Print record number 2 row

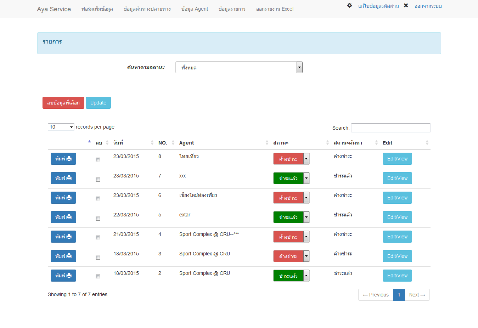click(63, 276)
